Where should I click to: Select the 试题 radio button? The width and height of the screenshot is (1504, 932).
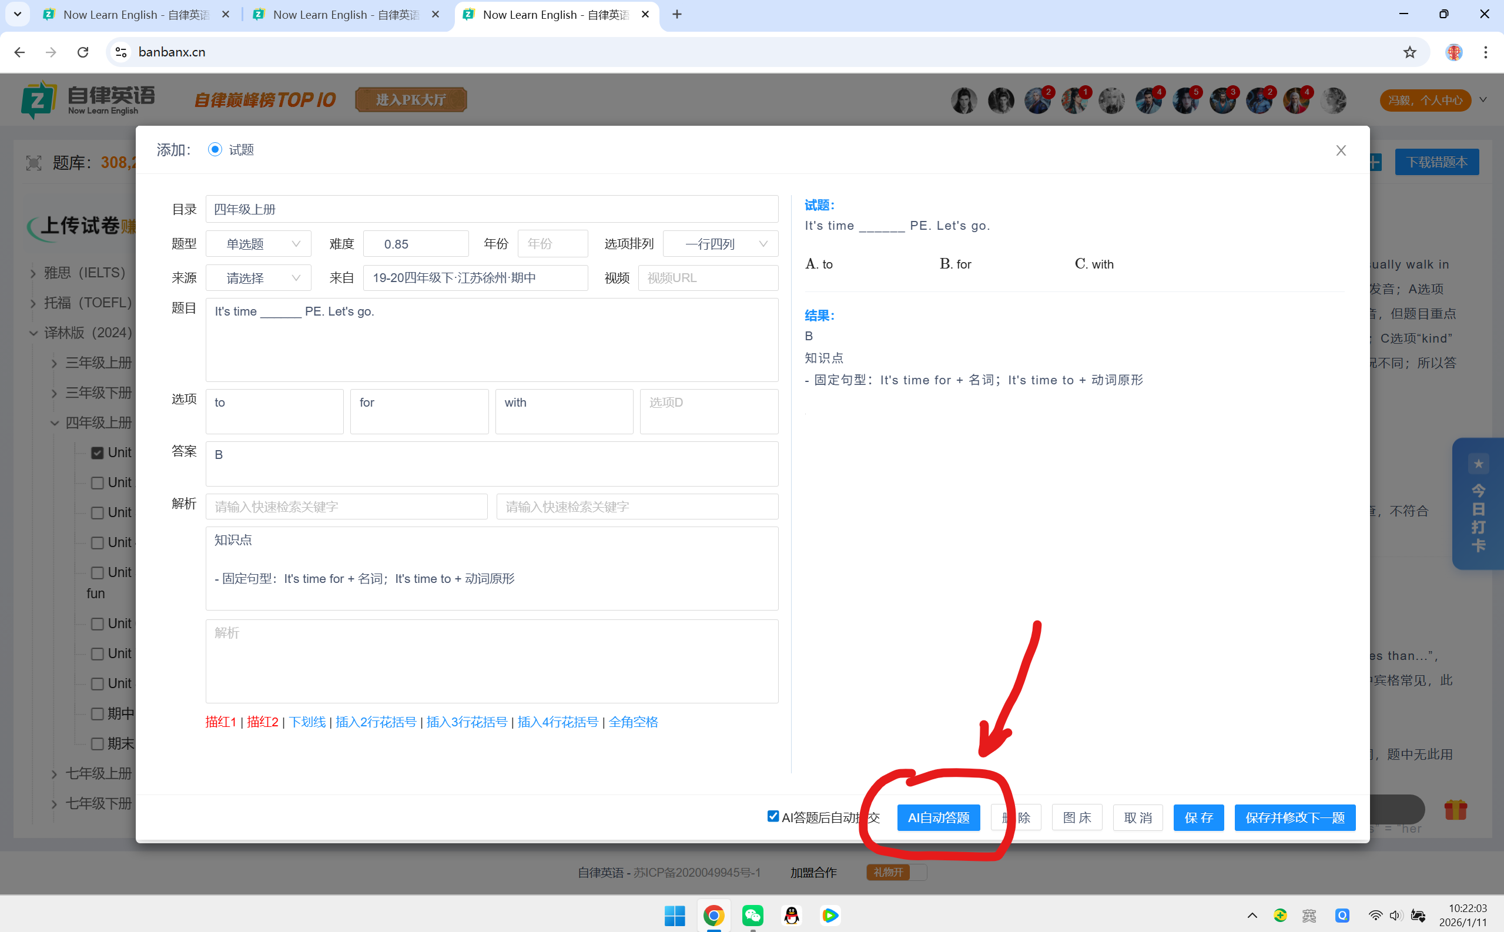coord(215,150)
